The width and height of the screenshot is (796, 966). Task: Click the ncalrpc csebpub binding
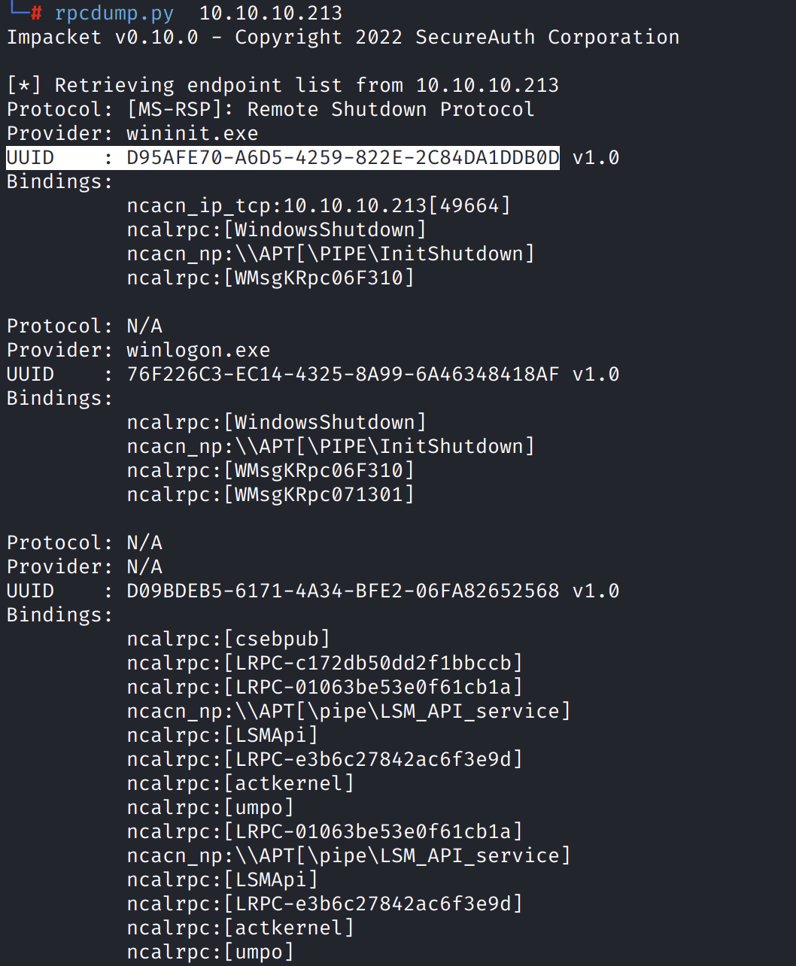pyautogui.click(x=228, y=639)
